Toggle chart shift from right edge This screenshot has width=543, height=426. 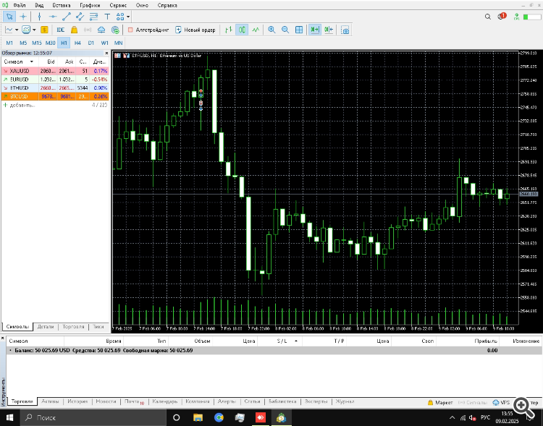pyautogui.click(x=329, y=30)
